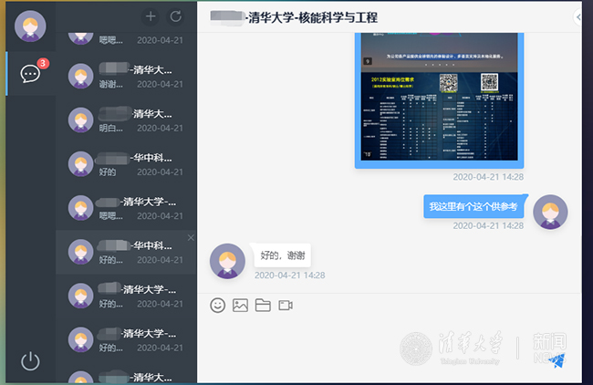Click the send image icon
The width and height of the screenshot is (593, 385).
240,306
